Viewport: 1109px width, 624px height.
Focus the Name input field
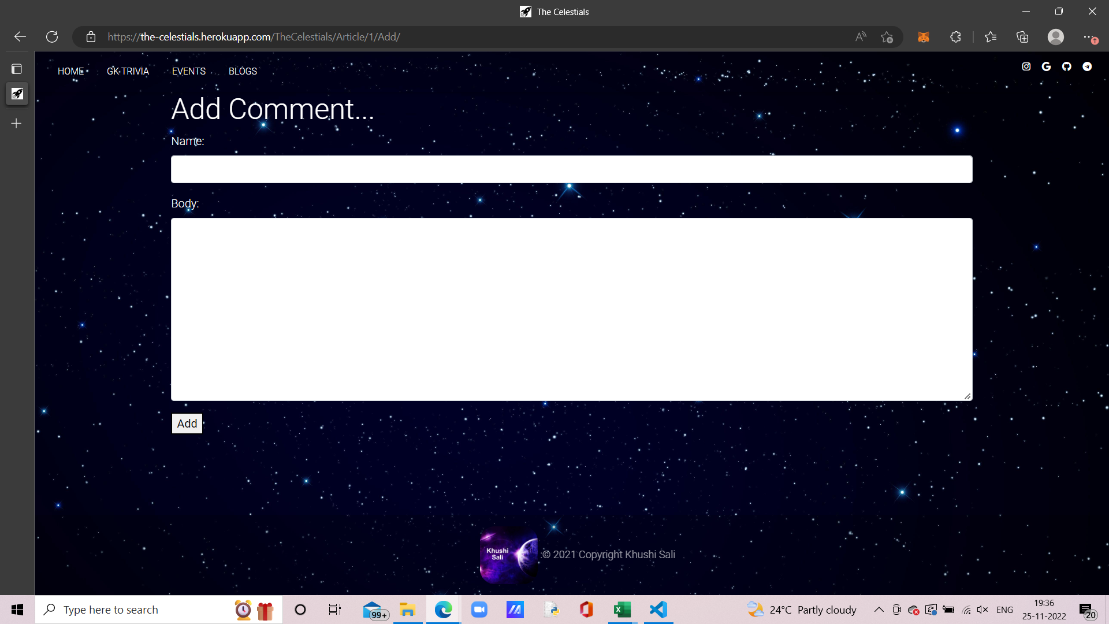click(571, 169)
